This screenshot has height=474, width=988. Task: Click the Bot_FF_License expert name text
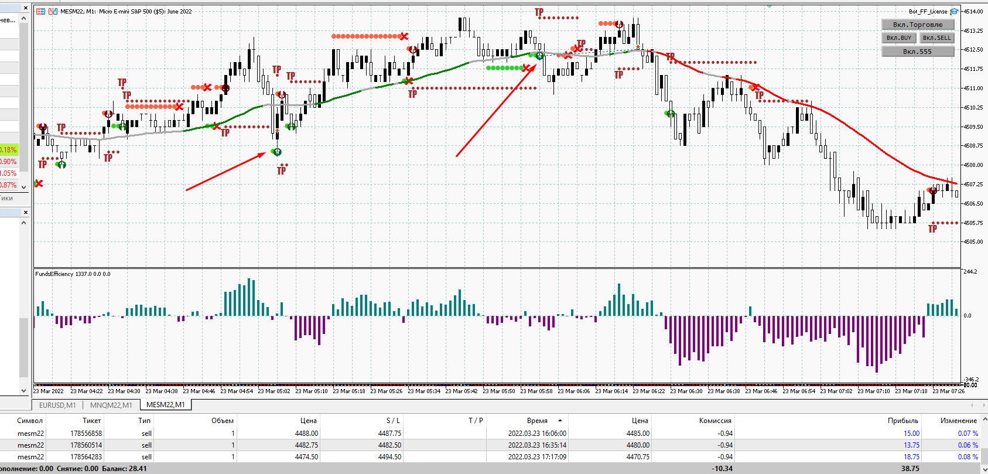coord(928,11)
